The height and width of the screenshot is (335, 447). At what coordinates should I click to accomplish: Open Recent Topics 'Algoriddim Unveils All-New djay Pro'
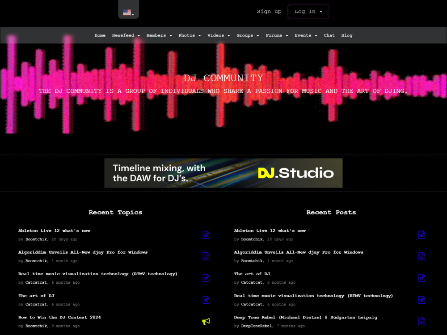click(83, 252)
